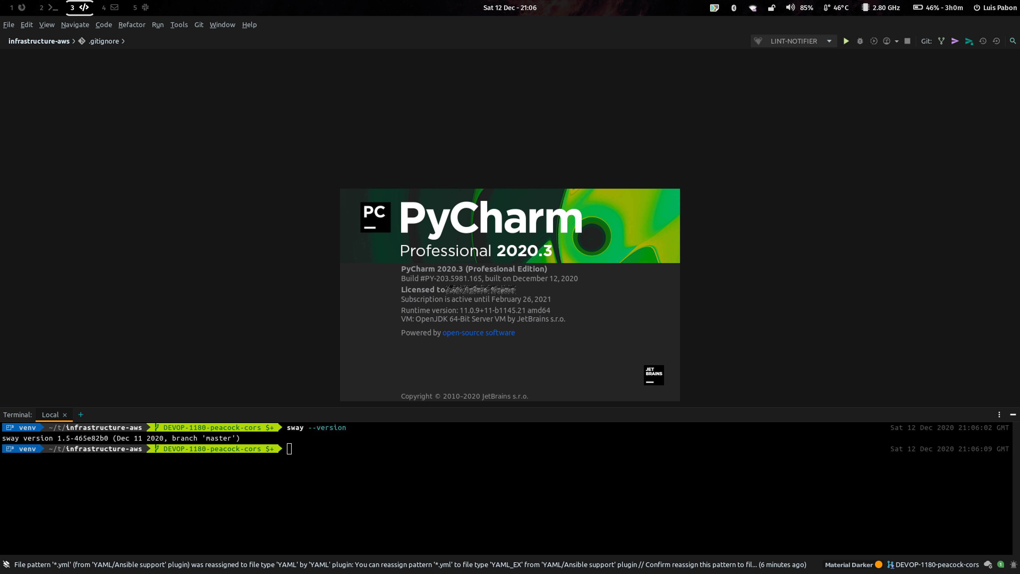Open terminal options three-dot menu
Image resolution: width=1020 pixels, height=574 pixels.
pos(999,415)
